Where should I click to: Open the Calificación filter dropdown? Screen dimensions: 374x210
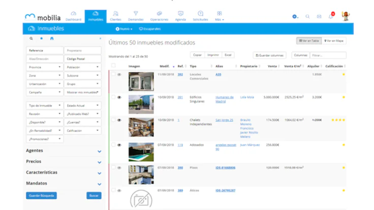pos(82,130)
